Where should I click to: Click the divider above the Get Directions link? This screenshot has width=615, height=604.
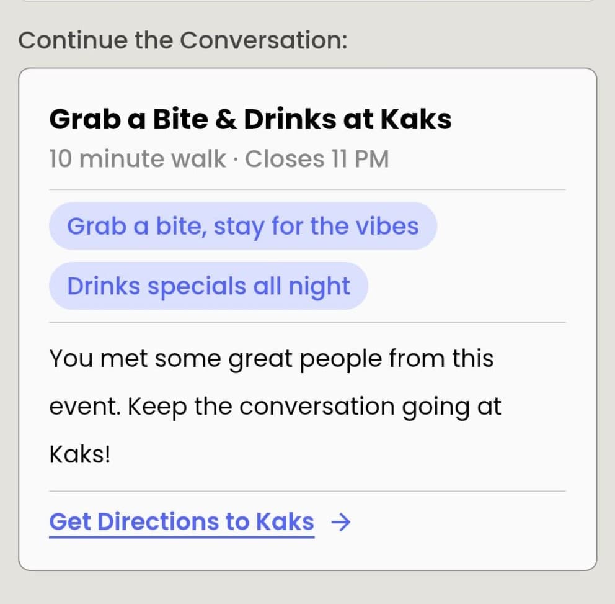pyautogui.click(x=307, y=491)
